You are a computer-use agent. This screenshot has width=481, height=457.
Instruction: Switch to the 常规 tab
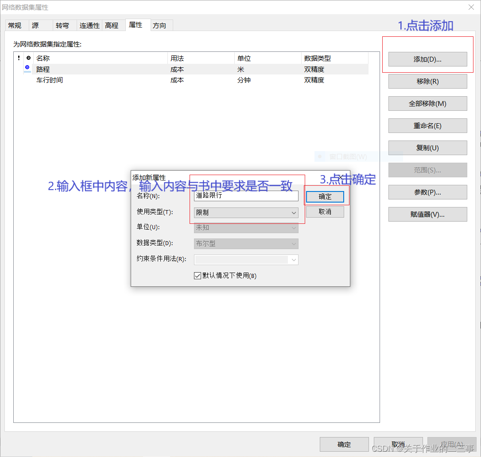(x=17, y=25)
